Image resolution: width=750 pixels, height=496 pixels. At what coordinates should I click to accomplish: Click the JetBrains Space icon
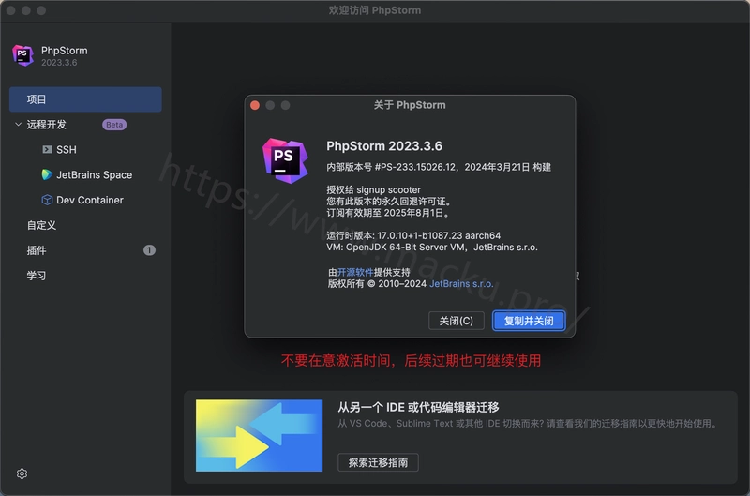pos(47,174)
